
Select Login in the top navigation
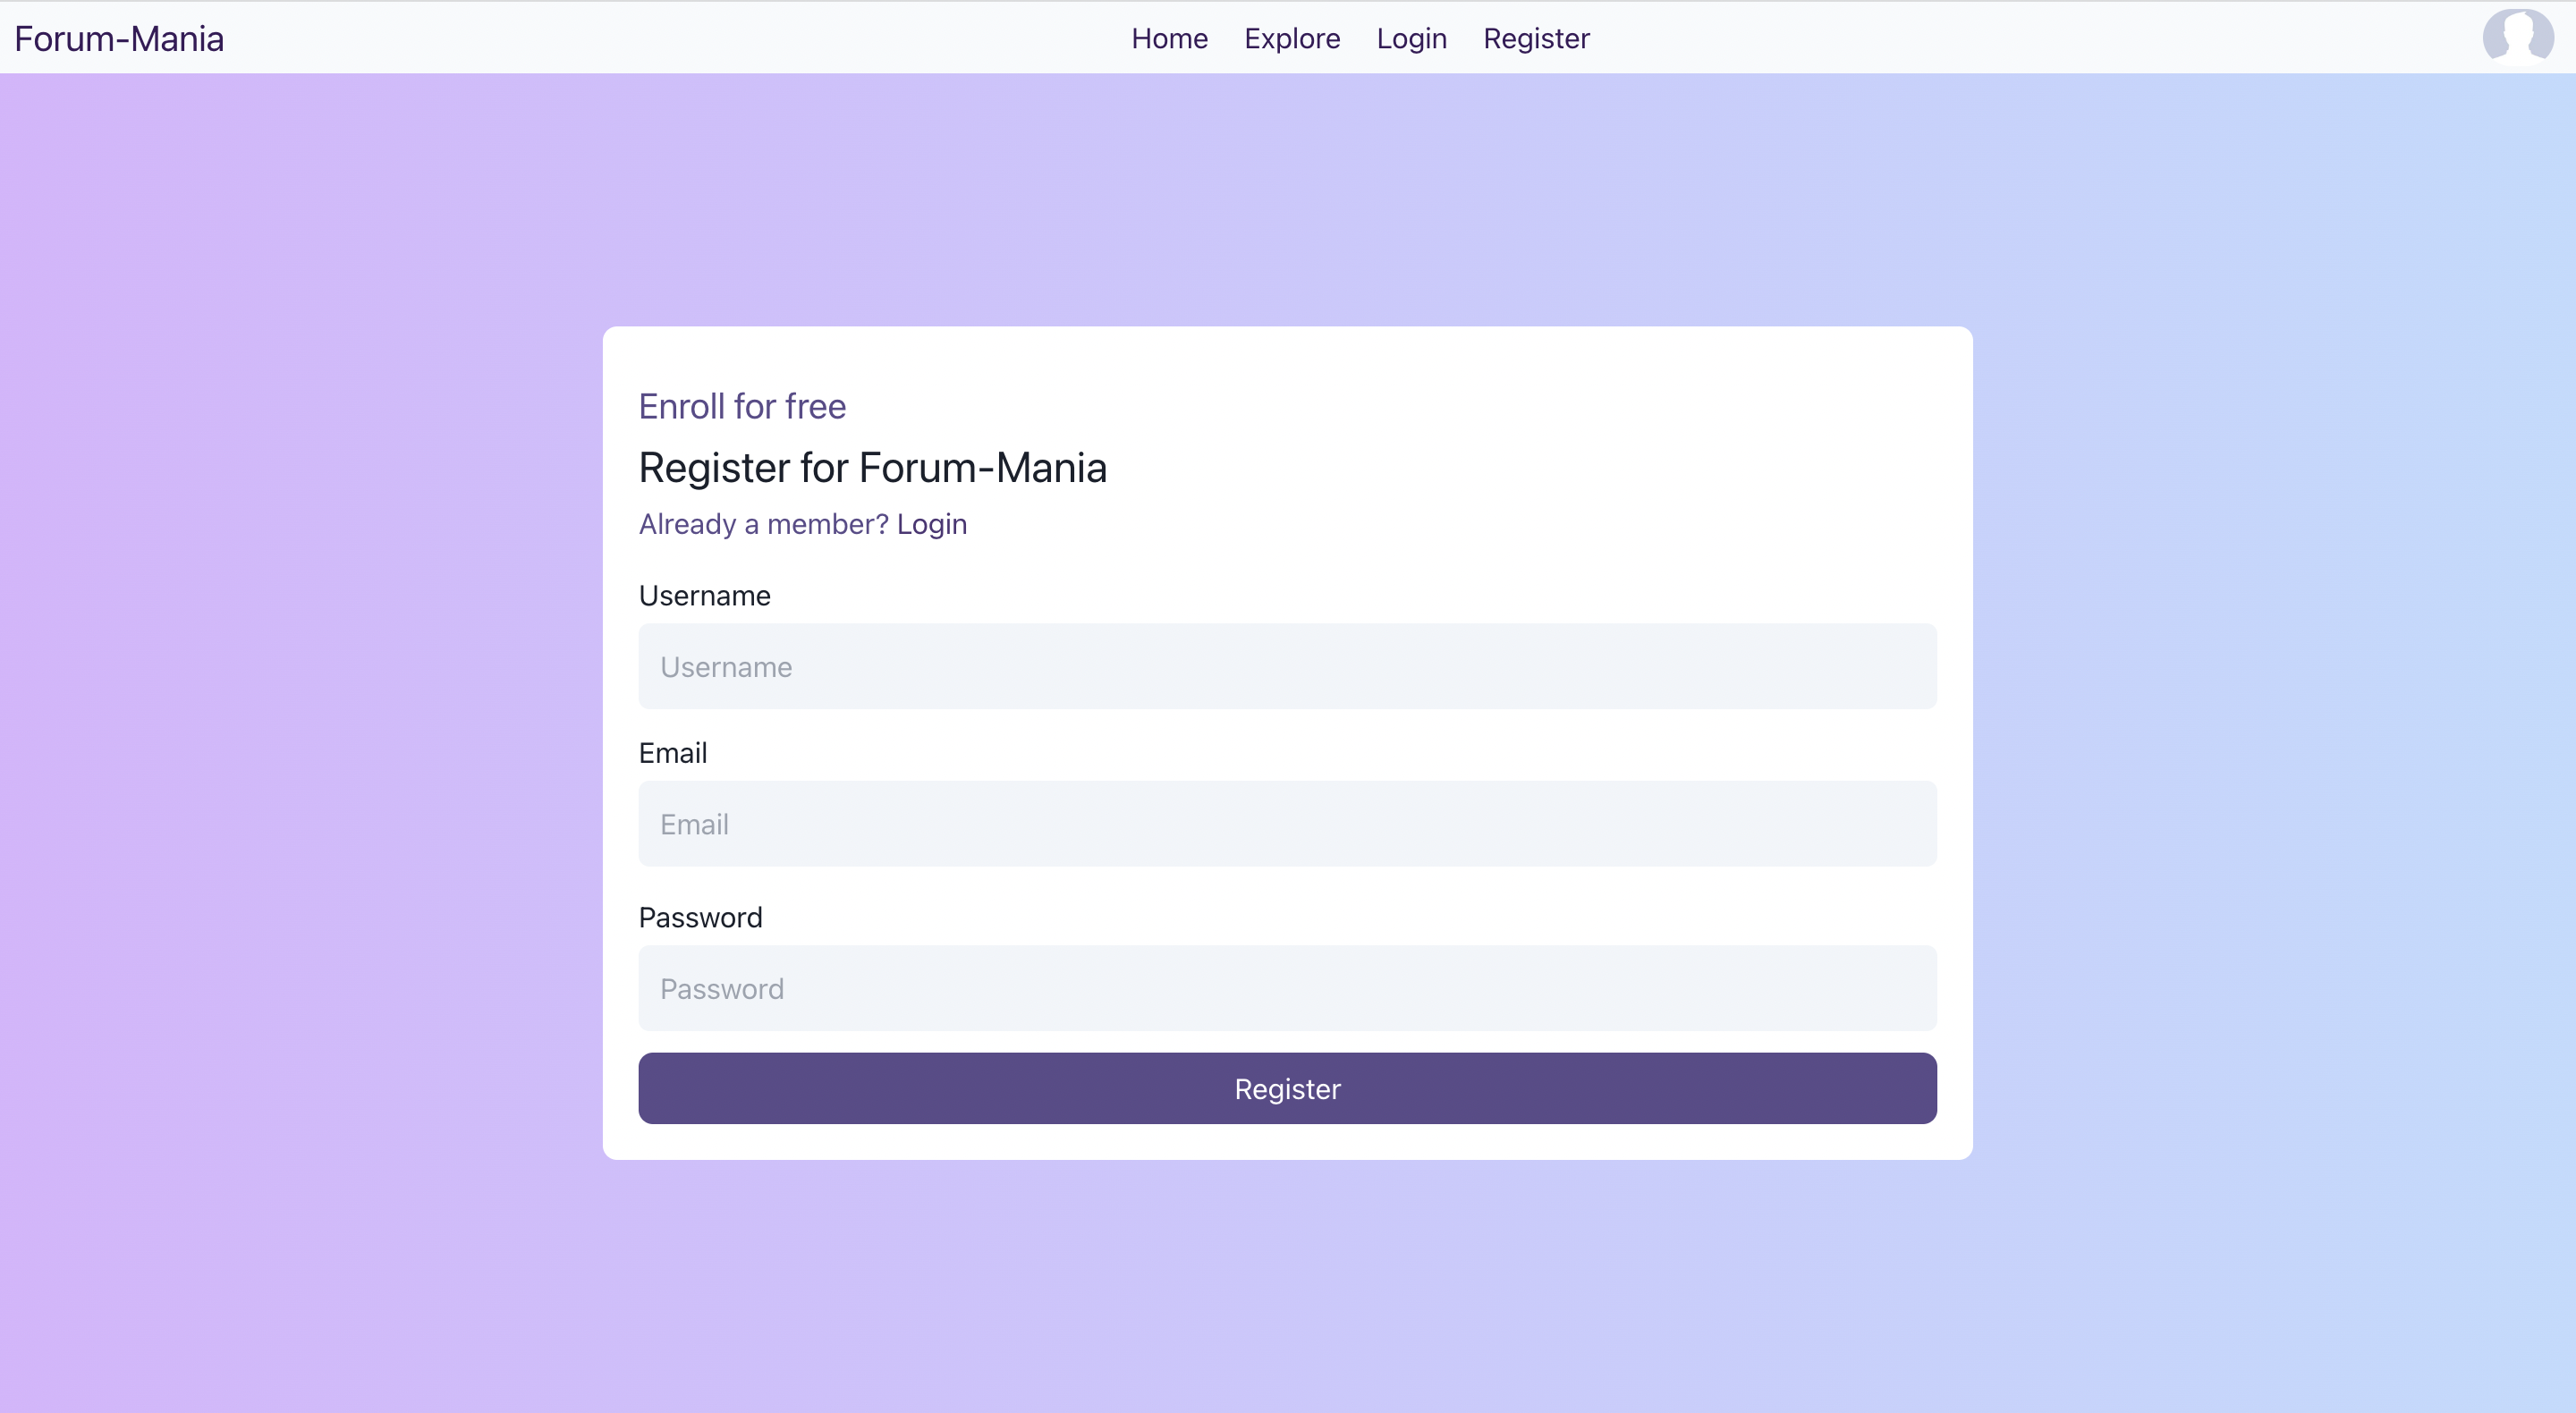click(1411, 38)
